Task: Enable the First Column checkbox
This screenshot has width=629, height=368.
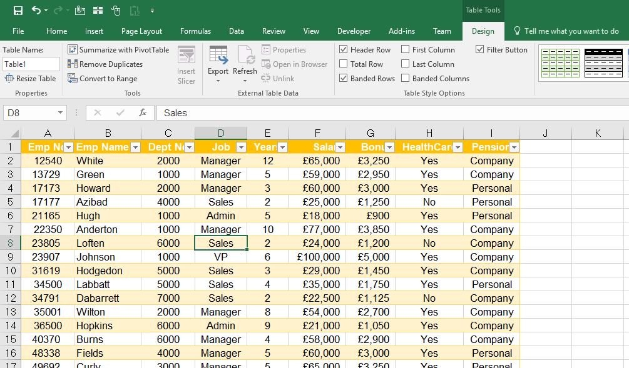Action: 406,49
